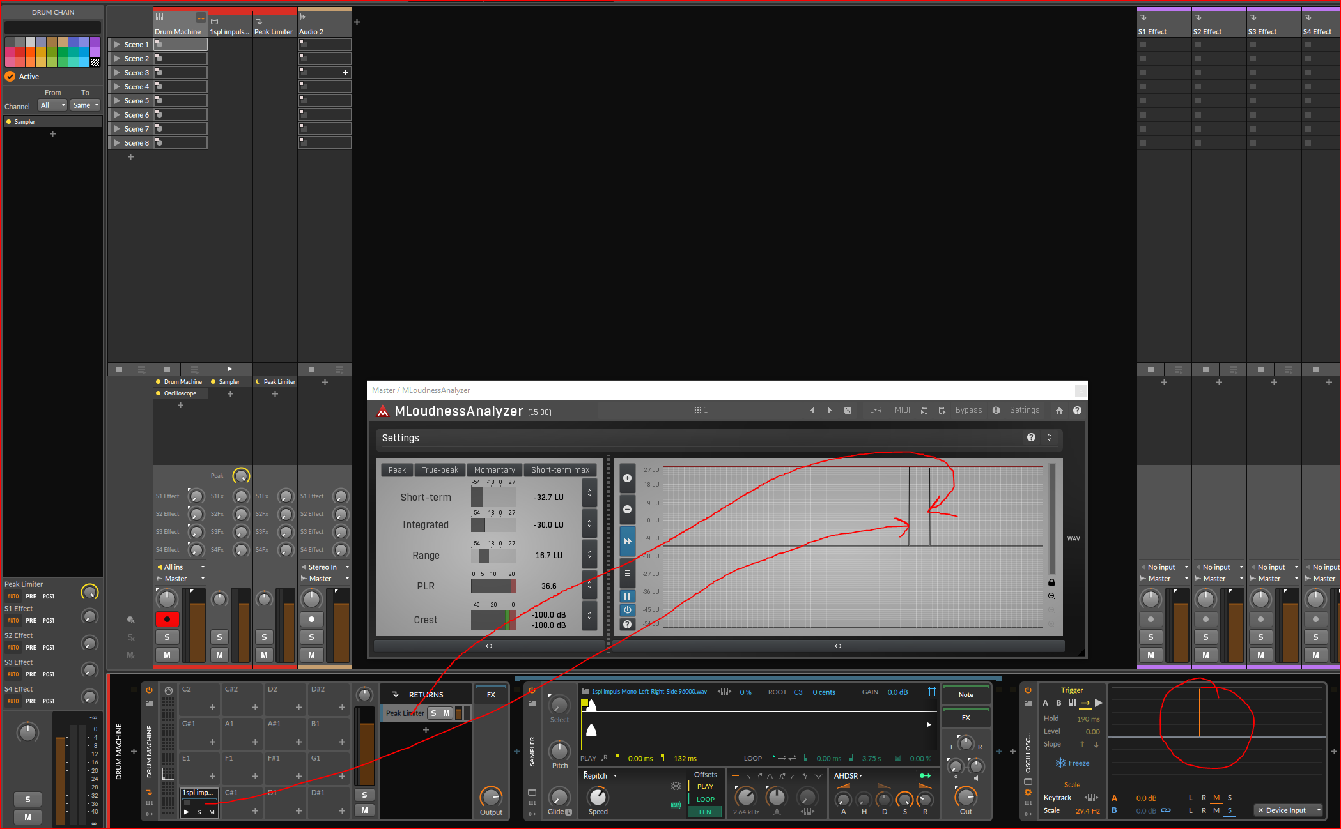Toggle record arm on Drum Machine track
1341x829 pixels.
coord(167,619)
